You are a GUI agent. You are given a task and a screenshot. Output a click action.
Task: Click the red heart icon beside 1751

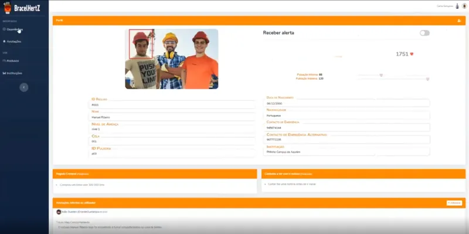click(412, 54)
